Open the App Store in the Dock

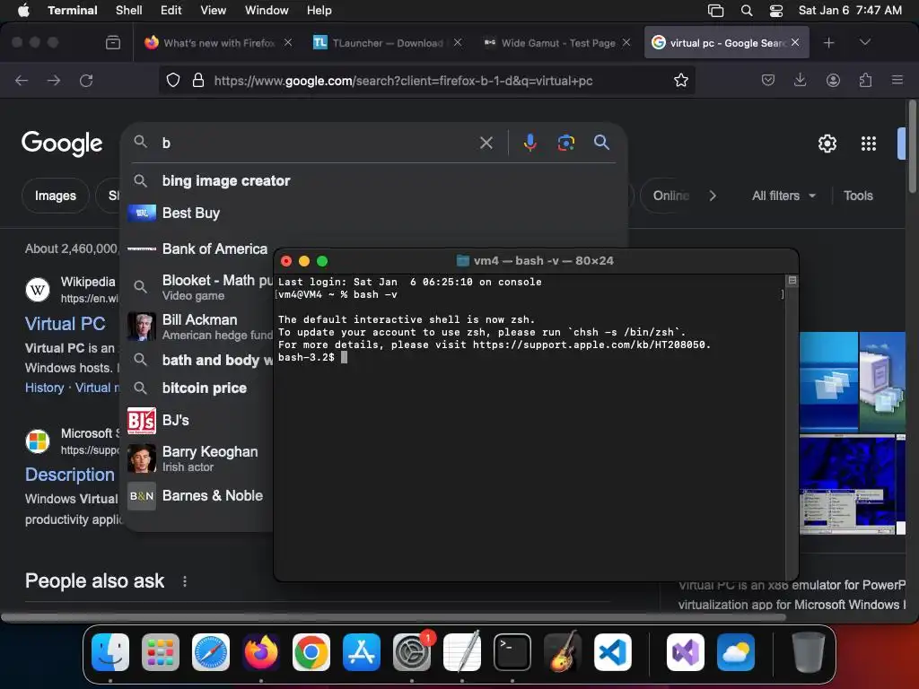pyautogui.click(x=362, y=652)
